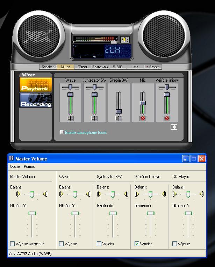Image resolution: width=215 pixels, height=267 pixels.
Task: Click Wave Głośność slider in Master Volume window
Action: point(75,213)
